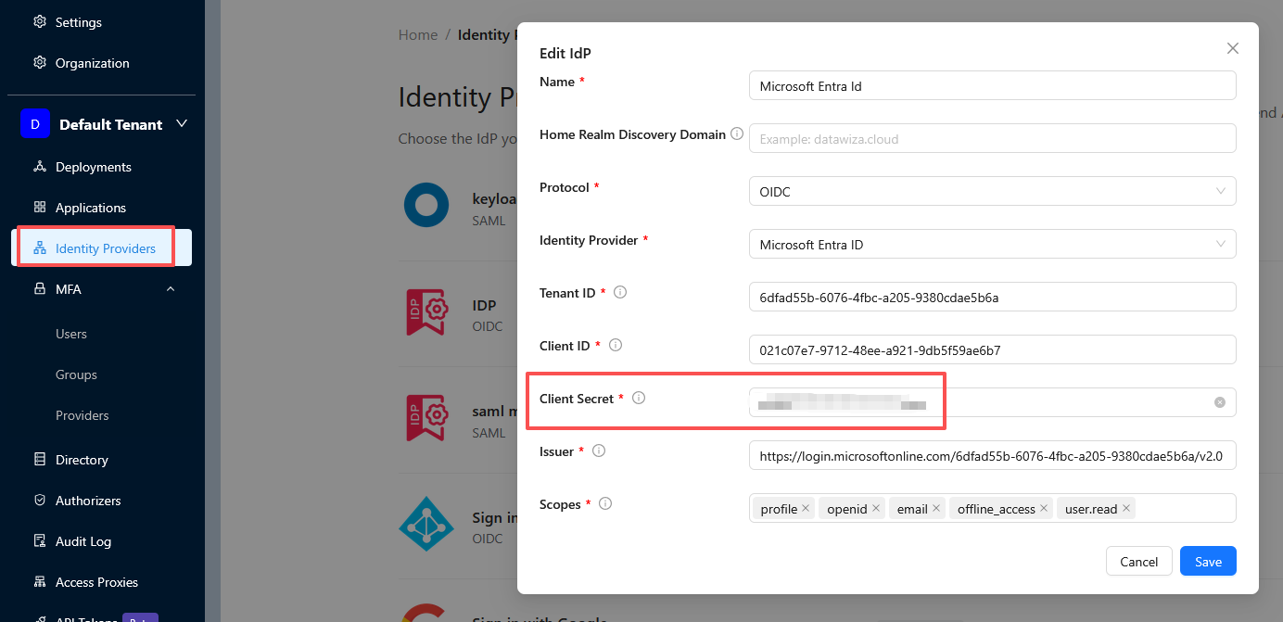Viewport: 1283px width, 622px height.
Task: Close the Edit IdP dialog
Action: tap(1233, 48)
